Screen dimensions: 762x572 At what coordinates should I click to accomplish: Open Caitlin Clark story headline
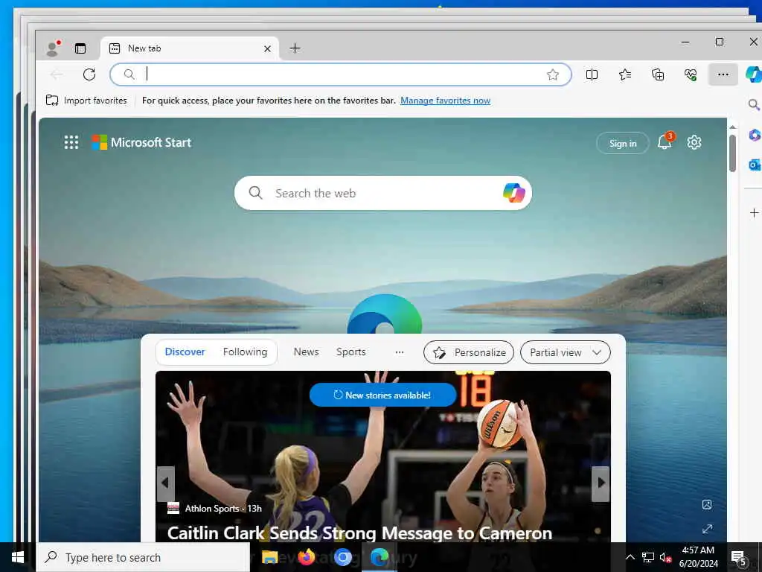359,533
